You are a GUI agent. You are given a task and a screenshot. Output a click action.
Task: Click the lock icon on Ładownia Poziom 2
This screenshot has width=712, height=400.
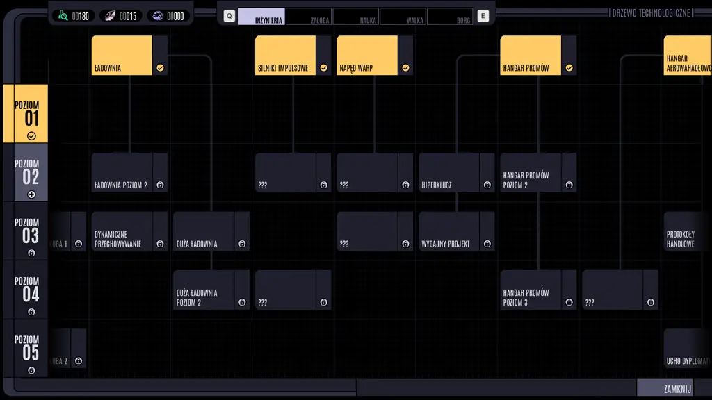[x=161, y=185]
